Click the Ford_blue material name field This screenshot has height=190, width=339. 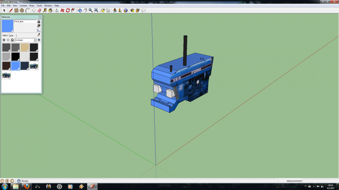[25, 22]
